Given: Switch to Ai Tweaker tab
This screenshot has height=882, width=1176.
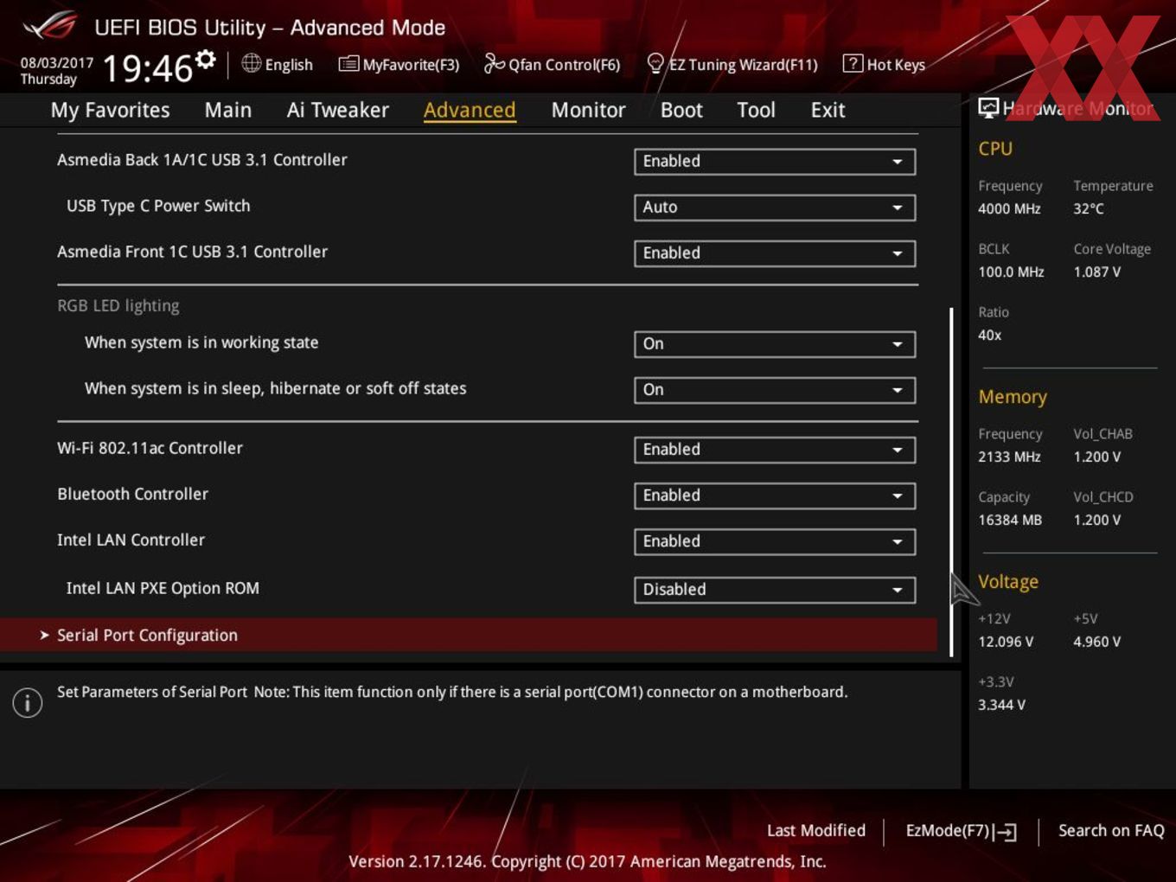Looking at the screenshot, I should pos(338,110).
